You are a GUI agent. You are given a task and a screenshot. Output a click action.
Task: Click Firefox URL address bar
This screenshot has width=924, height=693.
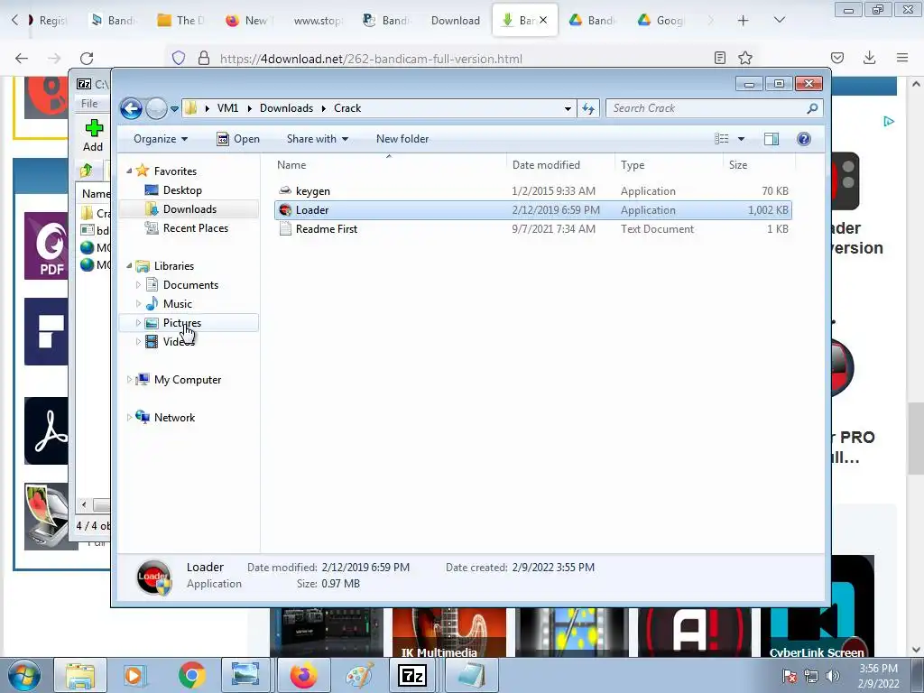click(x=459, y=59)
